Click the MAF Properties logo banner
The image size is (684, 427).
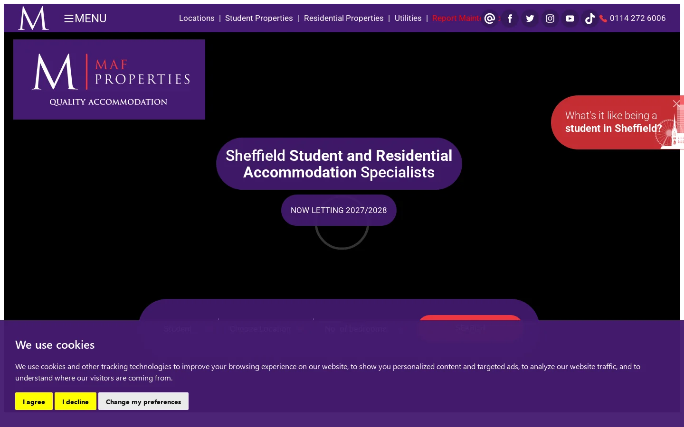[x=109, y=79]
